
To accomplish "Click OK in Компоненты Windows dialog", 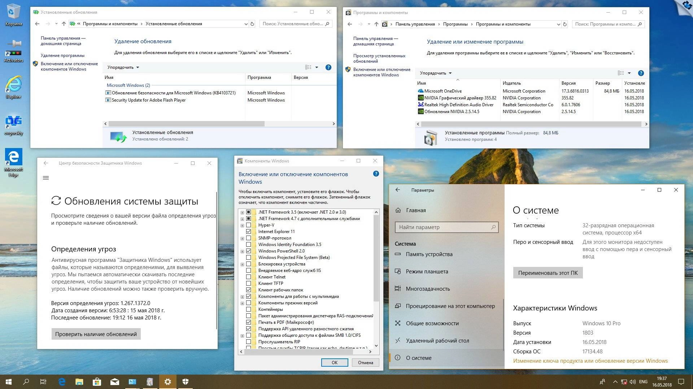I will pos(335,362).
